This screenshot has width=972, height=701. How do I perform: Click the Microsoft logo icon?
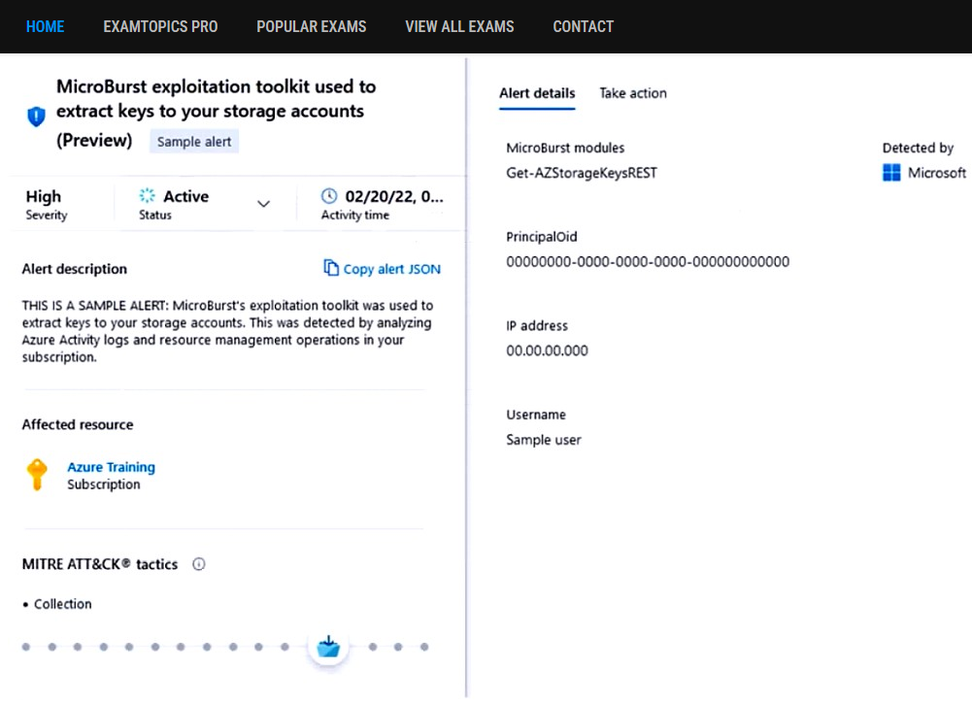pos(891,172)
